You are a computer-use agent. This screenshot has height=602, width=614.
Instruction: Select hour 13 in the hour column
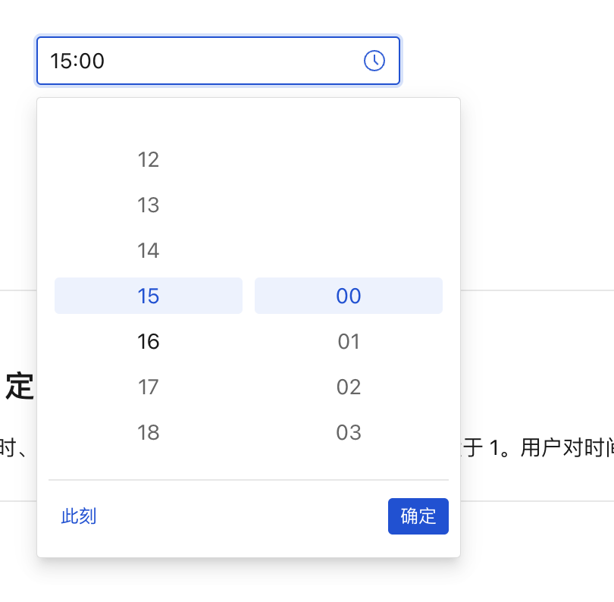pos(148,205)
